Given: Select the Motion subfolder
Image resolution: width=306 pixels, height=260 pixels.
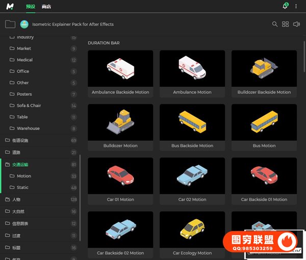Looking at the screenshot, I should (23, 176).
